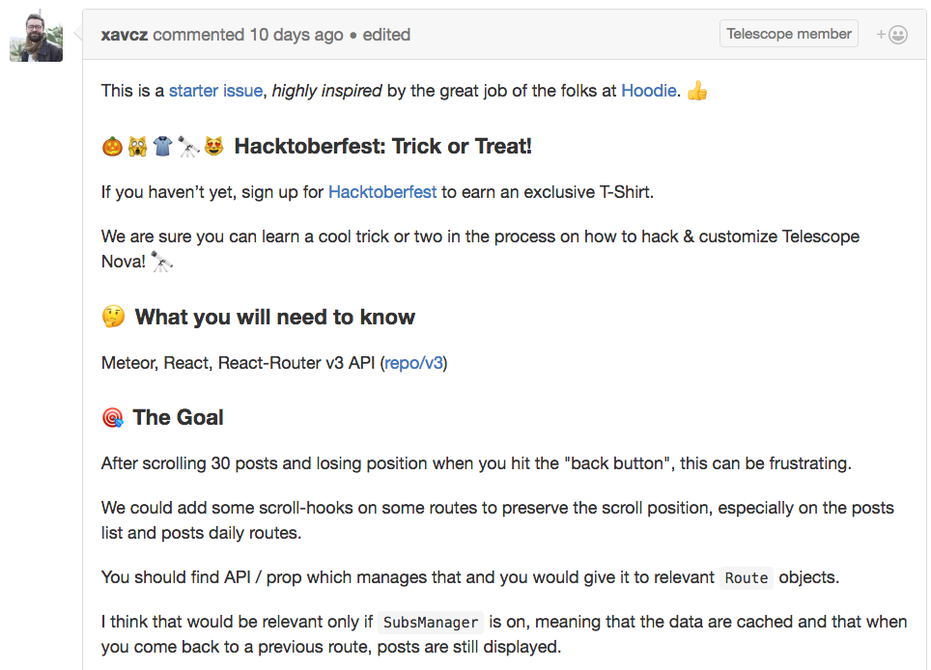Click the heart-eyes cat emoji
Viewport: 931px width, 670px height.
[x=213, y=146]
